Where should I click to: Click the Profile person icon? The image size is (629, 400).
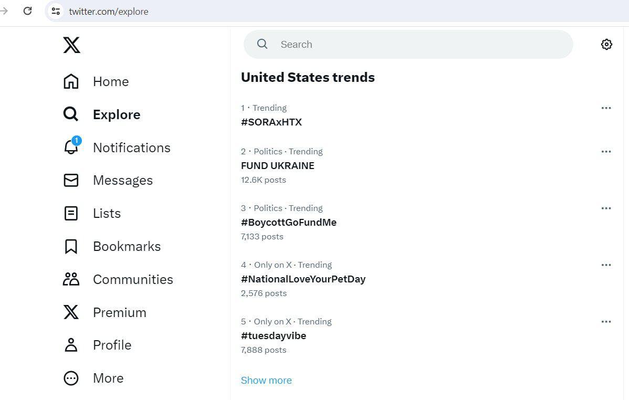71,345
